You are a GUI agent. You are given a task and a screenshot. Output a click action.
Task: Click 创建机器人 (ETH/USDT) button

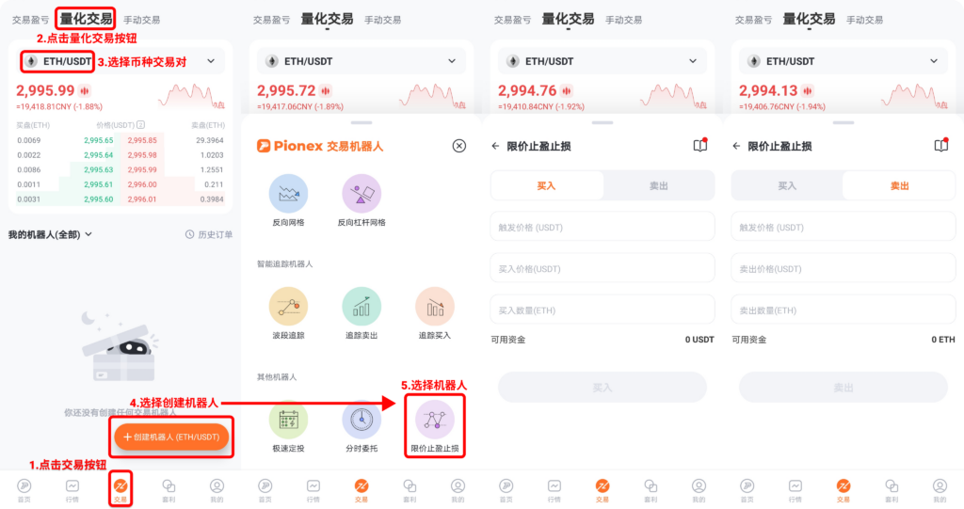tap(171, 437)
